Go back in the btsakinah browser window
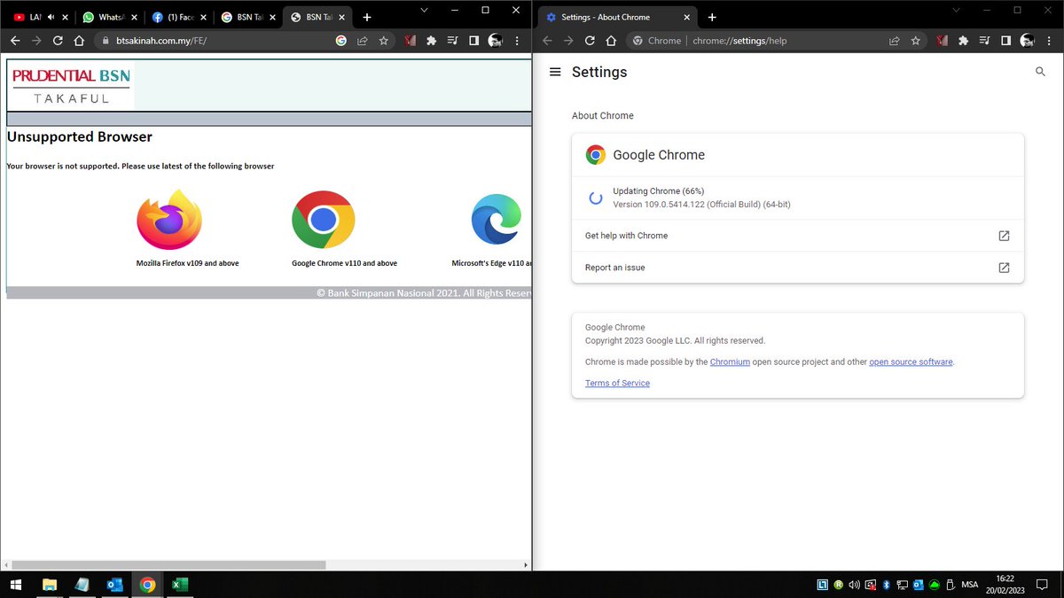This screenshot has width=1064, height=598. point(15,41)
